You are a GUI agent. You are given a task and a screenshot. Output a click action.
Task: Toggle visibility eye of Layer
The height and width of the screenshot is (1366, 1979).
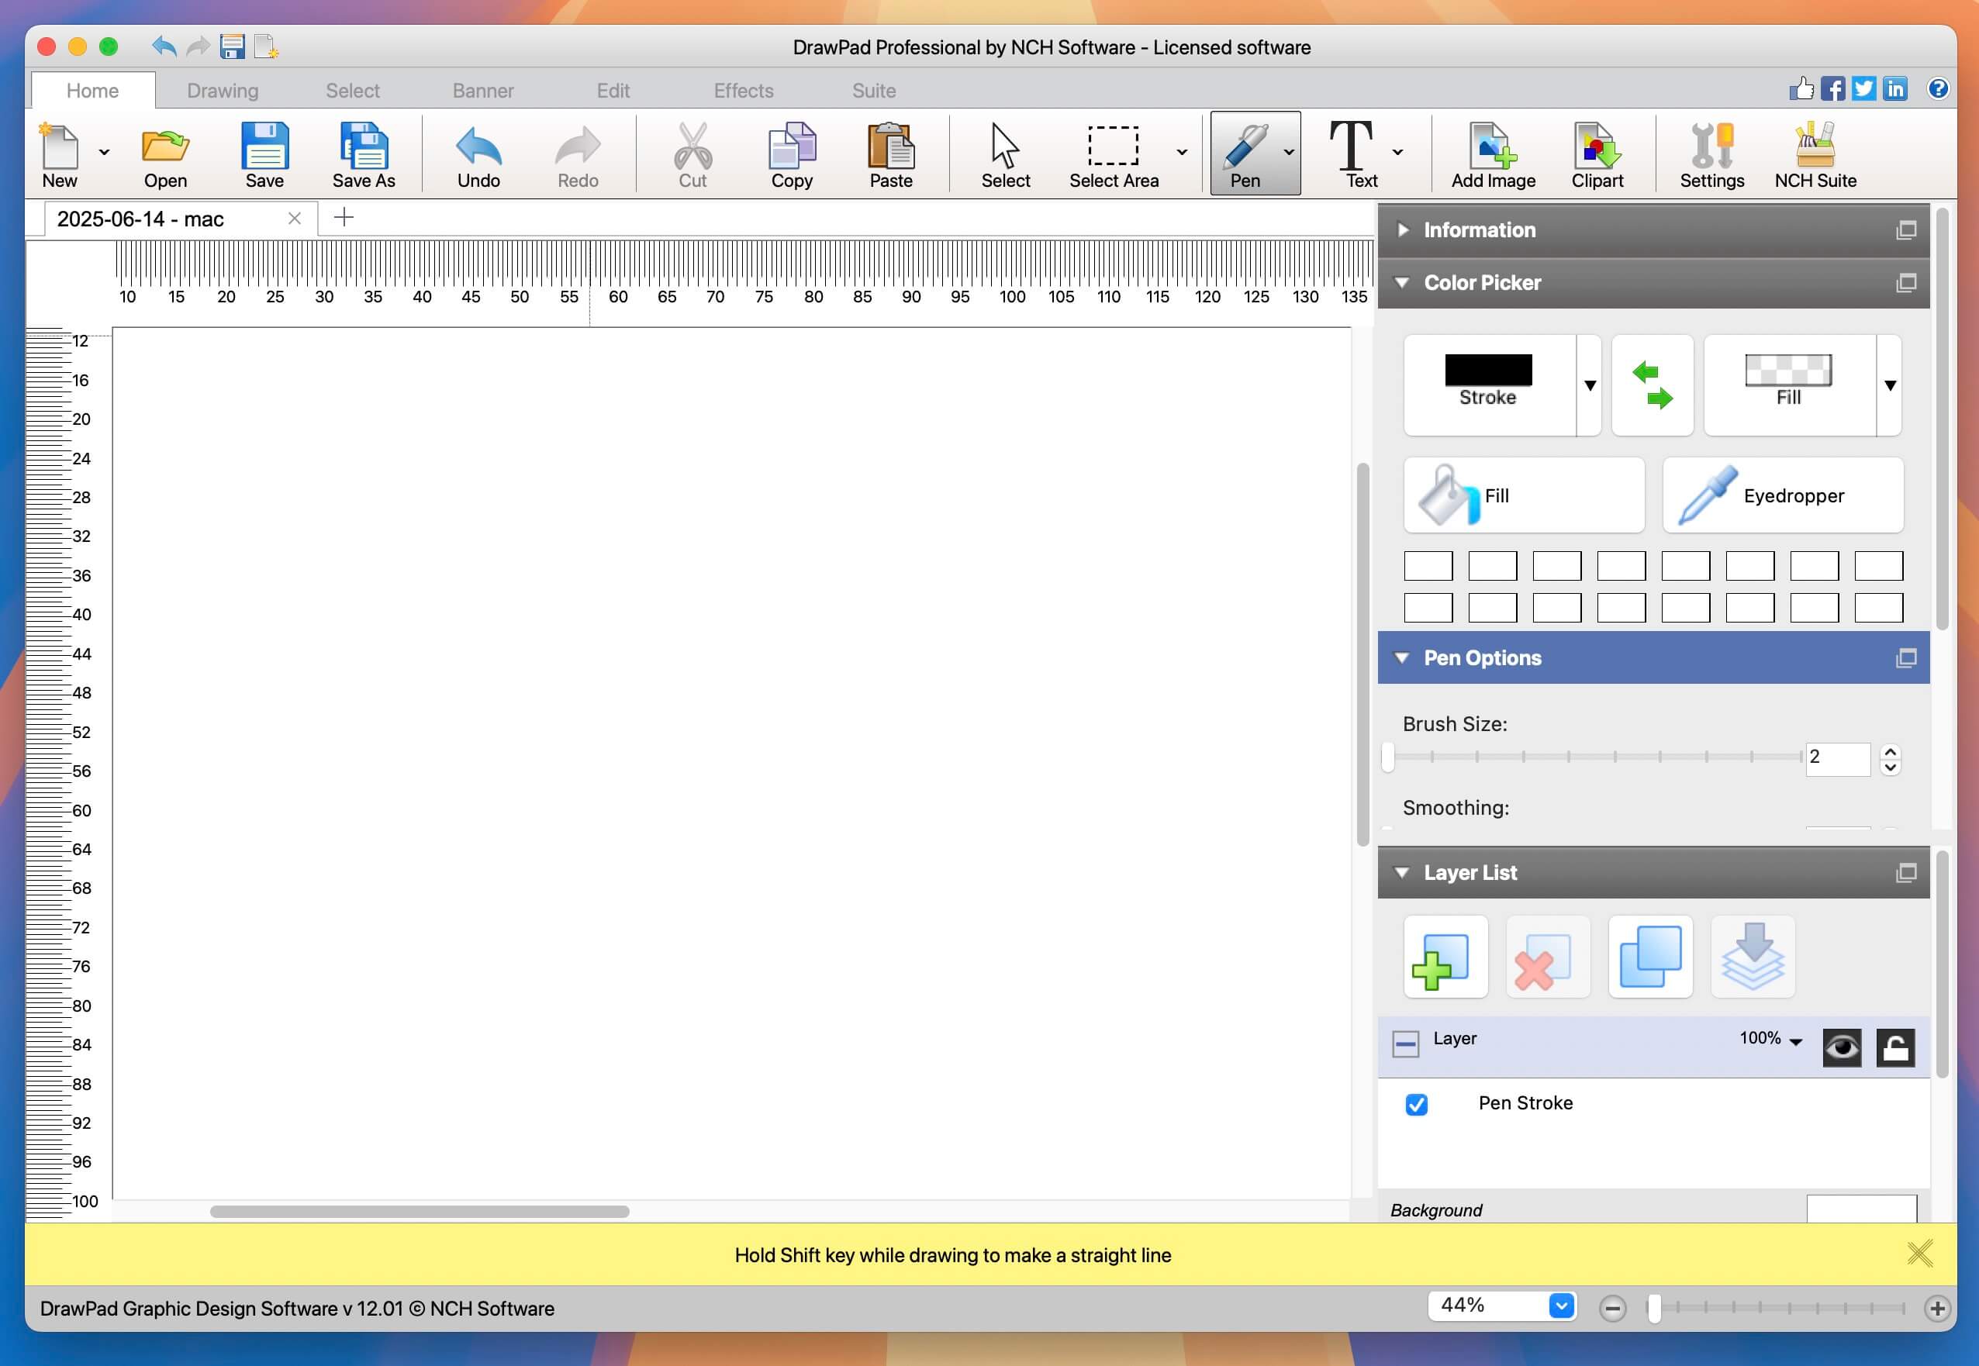coord(1841,1047)
